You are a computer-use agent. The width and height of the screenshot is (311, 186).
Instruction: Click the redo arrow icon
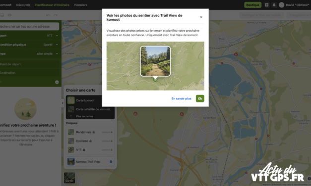[x=56, y=15]
